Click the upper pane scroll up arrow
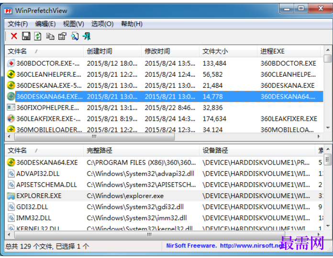This screenshot has height=258, width=333. click(x=328, y=50)
